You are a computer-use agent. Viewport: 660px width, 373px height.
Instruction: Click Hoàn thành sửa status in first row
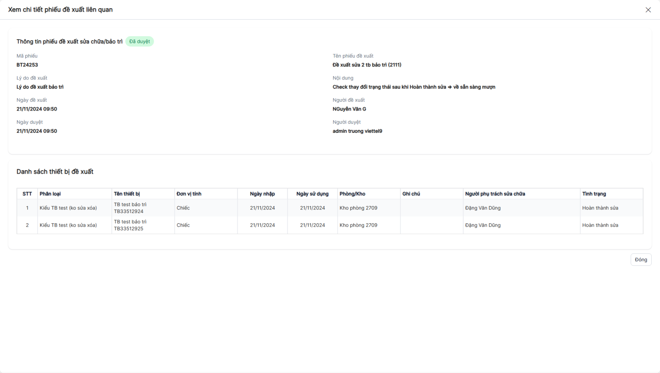pyautogui.click(x=600, y=208)
